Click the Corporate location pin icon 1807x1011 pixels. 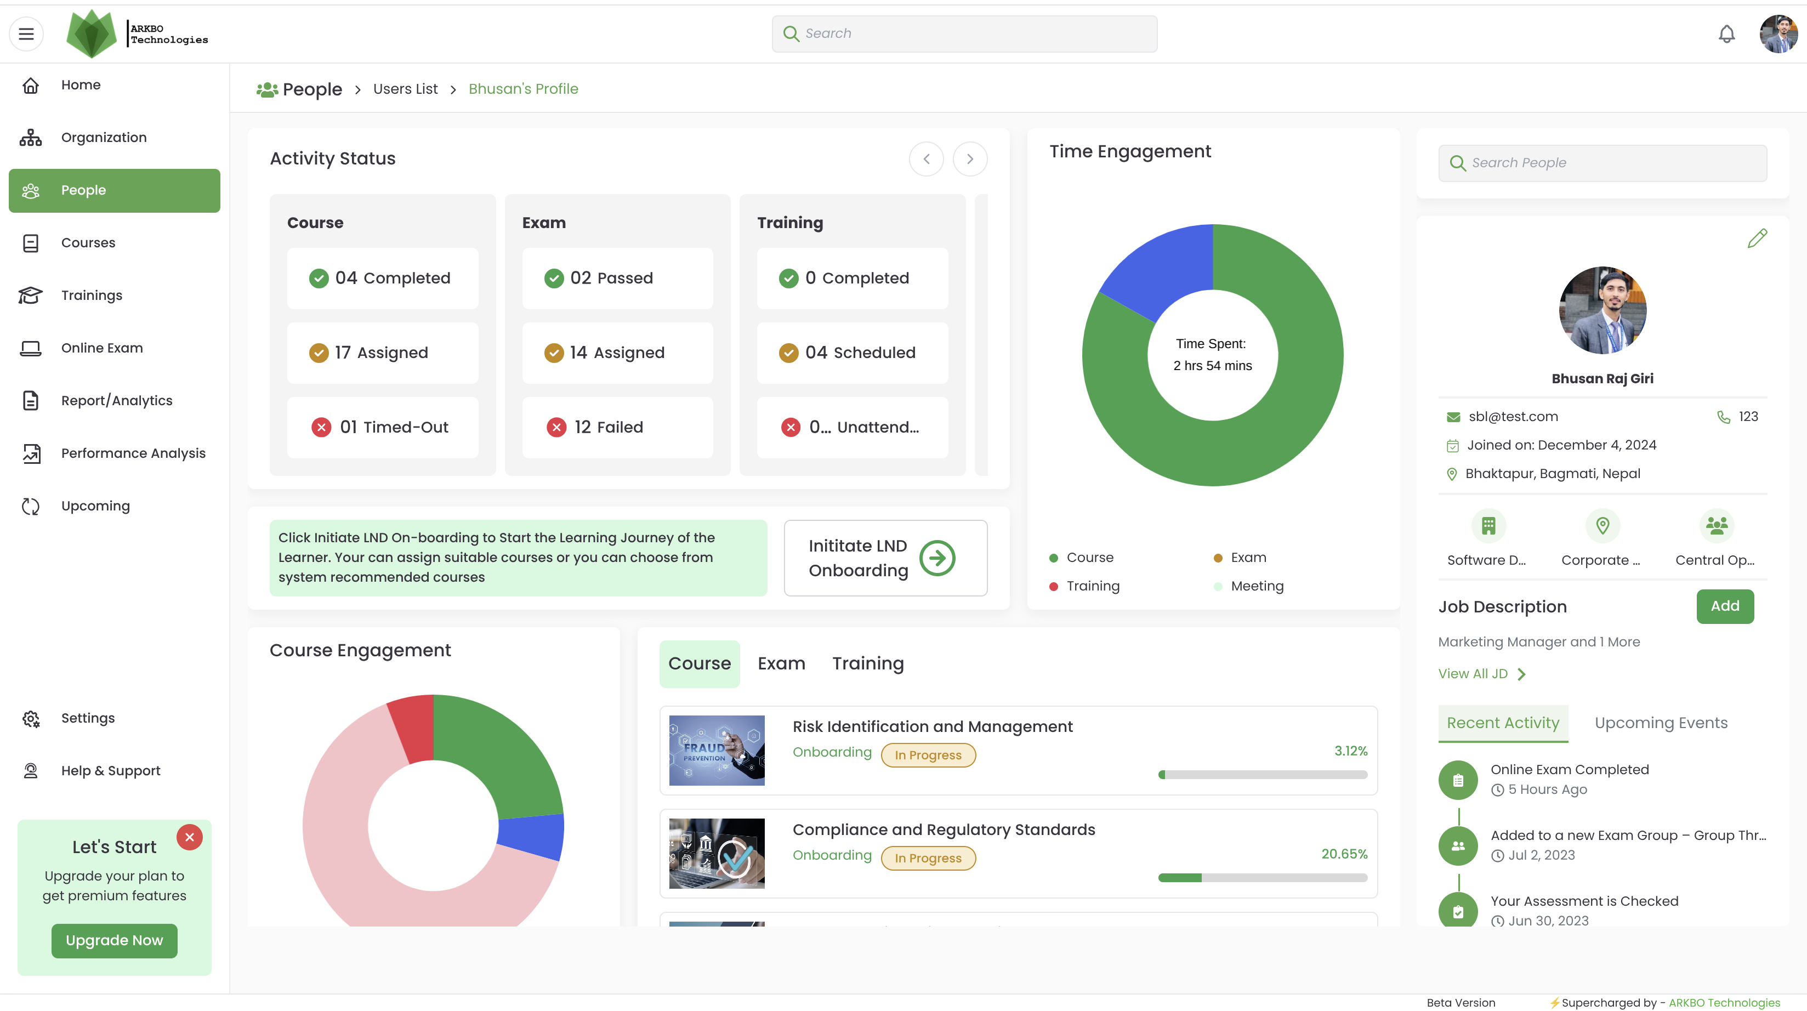point(1602,525)
